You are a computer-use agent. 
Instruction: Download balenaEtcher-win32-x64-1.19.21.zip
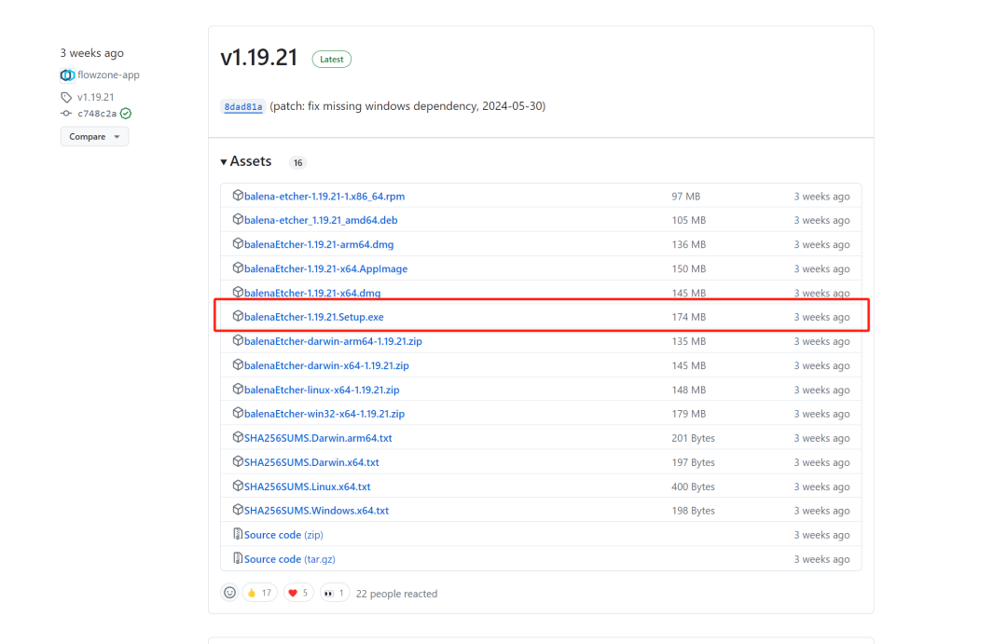[x=324, y=414]
